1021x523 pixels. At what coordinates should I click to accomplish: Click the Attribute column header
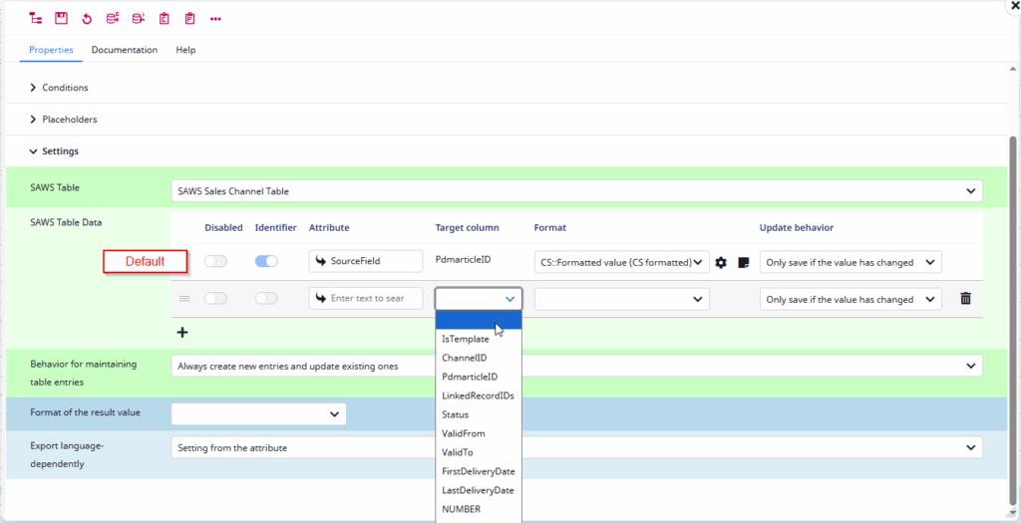[329, 228]
